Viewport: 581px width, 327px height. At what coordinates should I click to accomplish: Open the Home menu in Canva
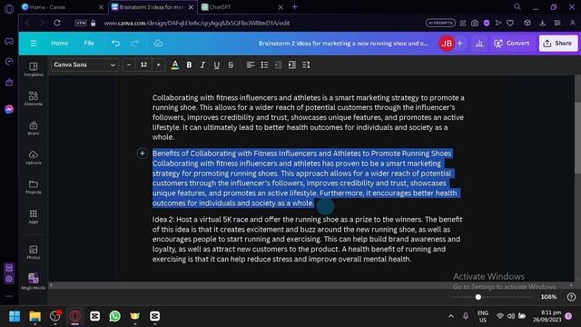coord(59,44)
